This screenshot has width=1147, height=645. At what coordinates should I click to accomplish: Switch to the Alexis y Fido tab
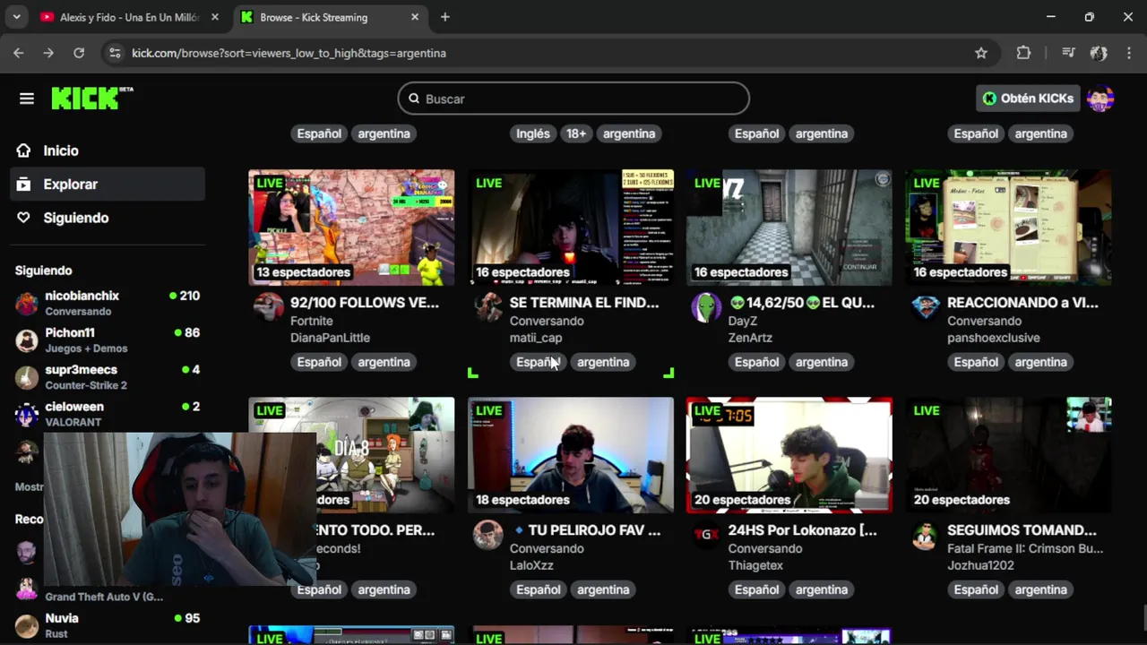click(x=130, y=17)
